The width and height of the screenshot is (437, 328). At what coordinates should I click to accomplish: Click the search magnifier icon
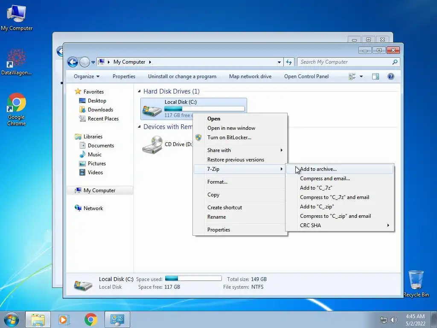coord(395,62)
